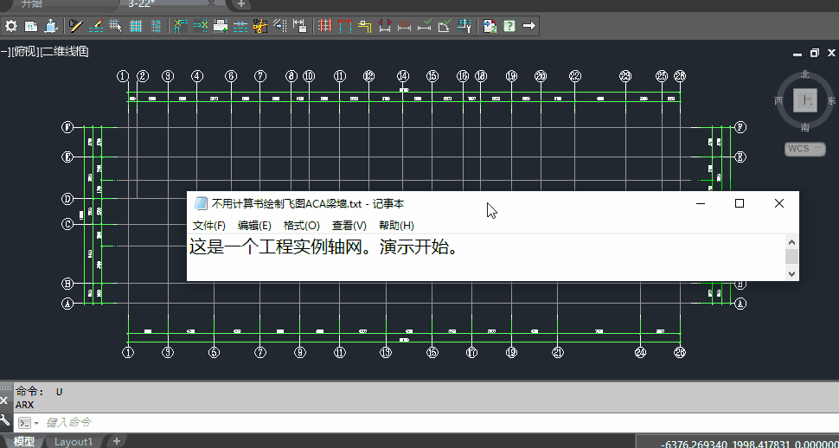This screenshot has width=839, height=448.
Task: Maximize the Notepad window
Action: (x=740, y=203)
